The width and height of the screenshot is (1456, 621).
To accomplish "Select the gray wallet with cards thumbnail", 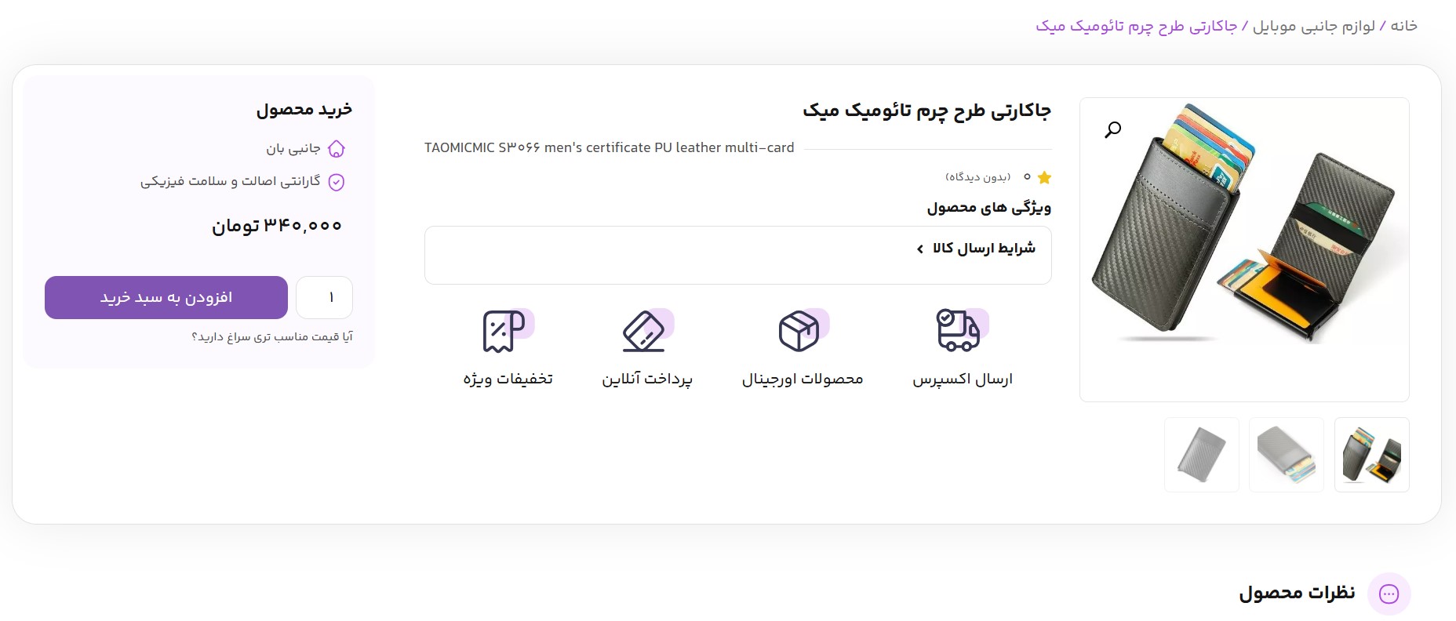I will pyautogui.click(x=1287, y=455).
